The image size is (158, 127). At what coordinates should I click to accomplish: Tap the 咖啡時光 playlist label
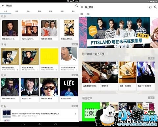pos(105,86)
